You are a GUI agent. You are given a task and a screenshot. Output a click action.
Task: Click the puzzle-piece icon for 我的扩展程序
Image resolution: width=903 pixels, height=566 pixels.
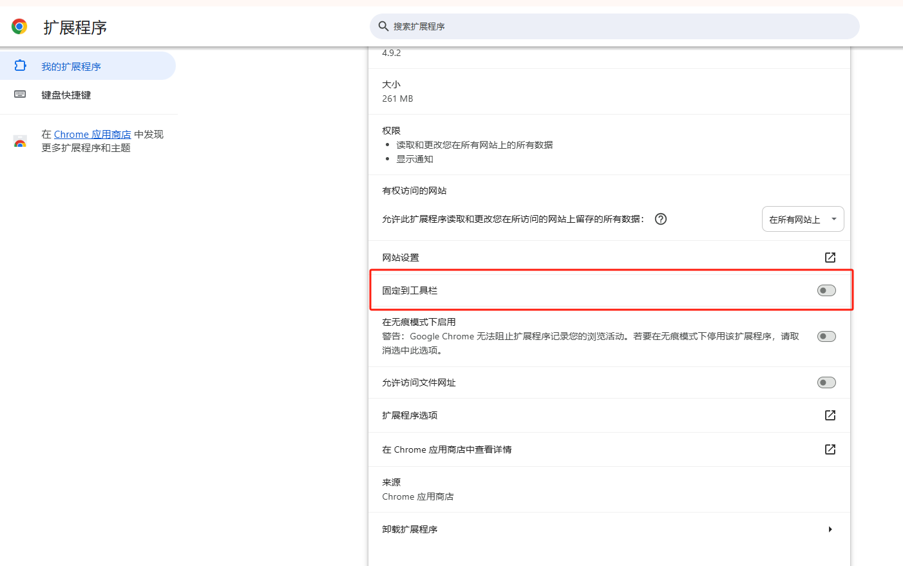[x=20, y=66]
